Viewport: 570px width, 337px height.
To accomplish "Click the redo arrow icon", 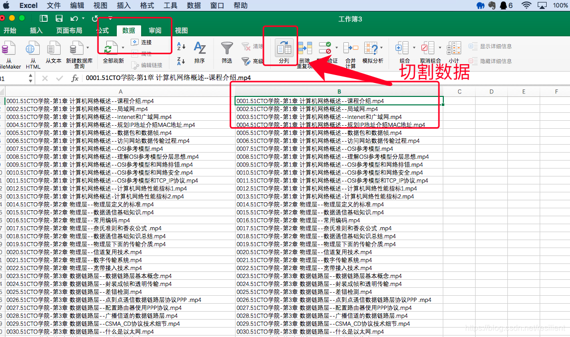I will click(95, 18).
